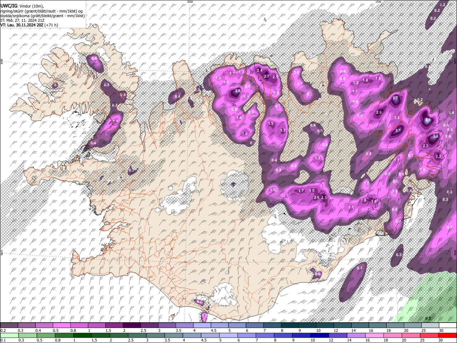Click the "IT: Mið. 27. 11. 2024 21Z" line
The height and width of the screenshot is (343, 457).
[x=22, y=20]
